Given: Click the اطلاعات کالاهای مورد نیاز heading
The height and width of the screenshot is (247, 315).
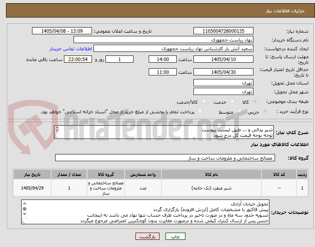Looking at the screenshot, I should coord(279,144).
